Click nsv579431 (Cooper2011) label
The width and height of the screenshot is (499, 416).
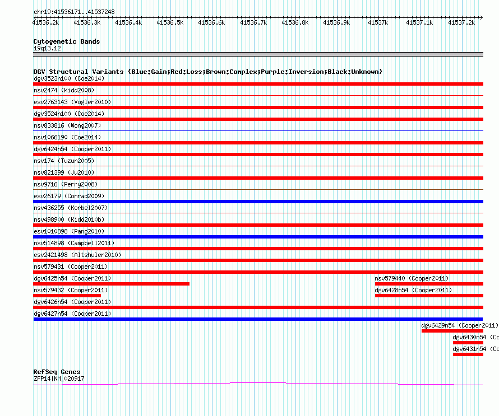pos(71,267)
